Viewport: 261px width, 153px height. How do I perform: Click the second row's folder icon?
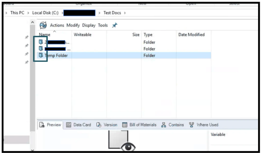(x=41, y=49)
